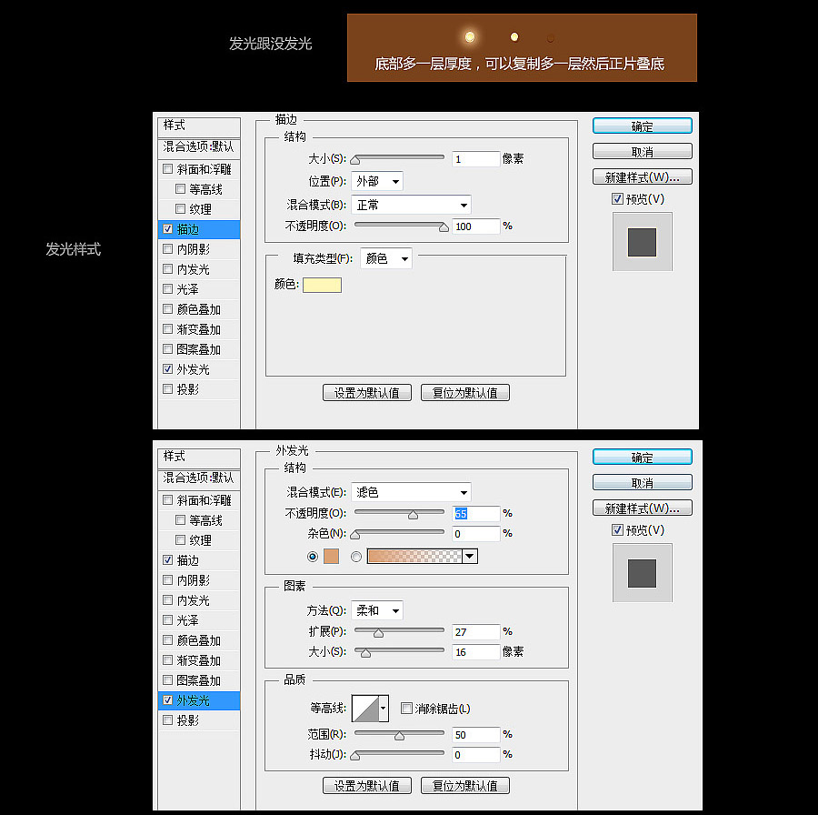Open the gradient picker dropdown arrow
The image size is (818, 815).
pos(470,556)
